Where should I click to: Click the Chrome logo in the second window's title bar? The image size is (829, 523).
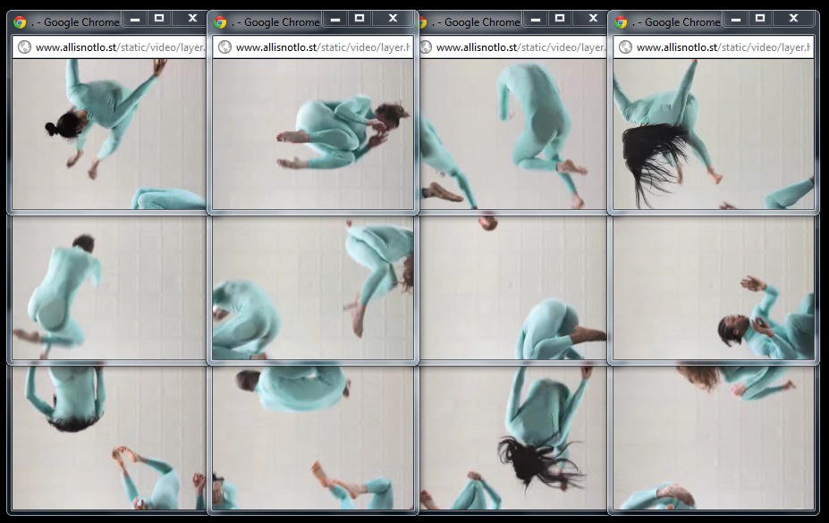(x=221, y=22)
